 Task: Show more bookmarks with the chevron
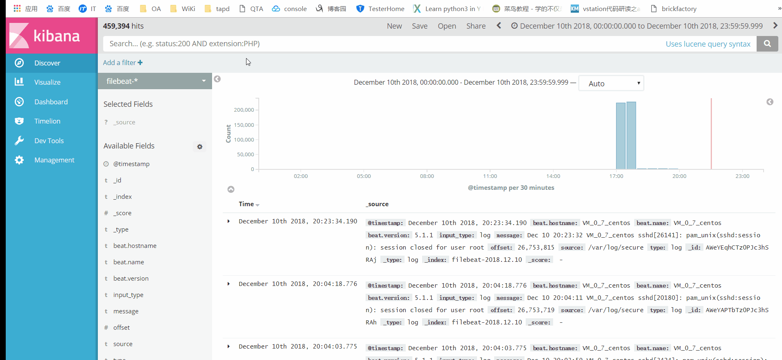(x=779, y=9)
